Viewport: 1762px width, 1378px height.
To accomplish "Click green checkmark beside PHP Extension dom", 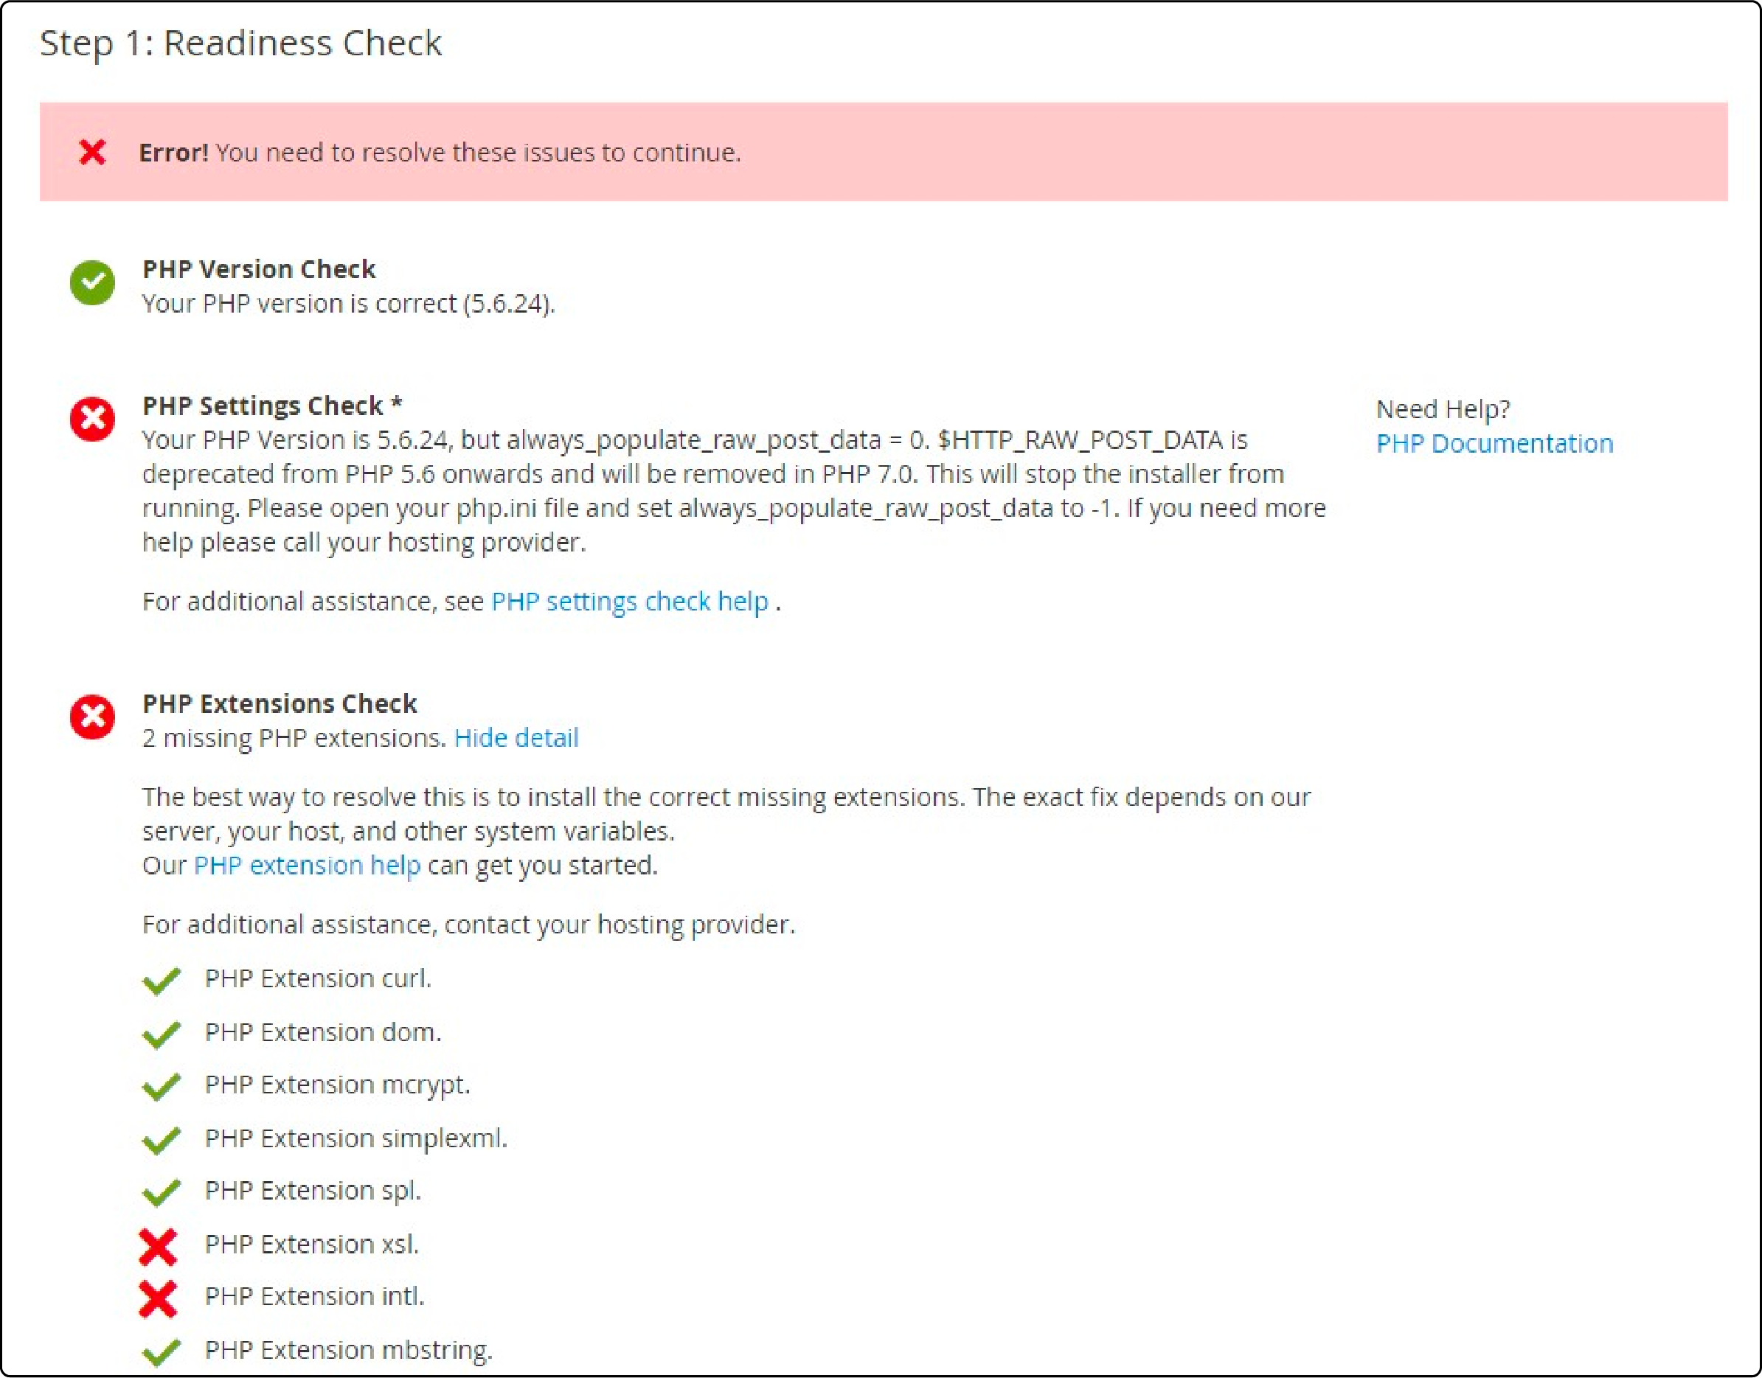I will click(161, 1034).
